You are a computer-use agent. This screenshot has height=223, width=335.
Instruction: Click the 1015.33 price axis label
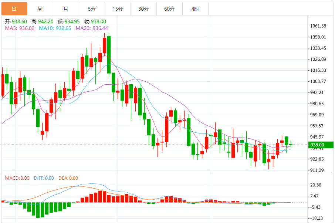click(x=318, y=71)
